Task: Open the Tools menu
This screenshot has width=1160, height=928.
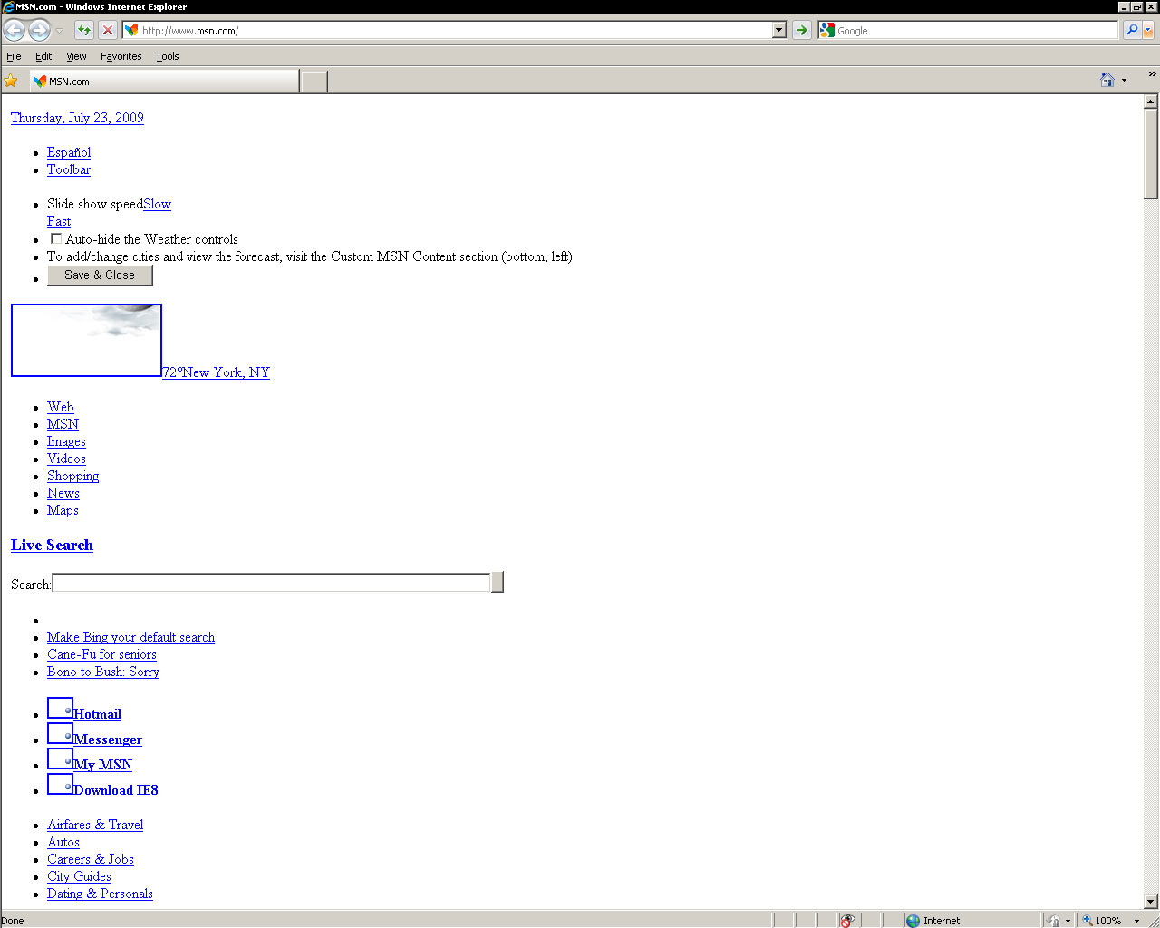Action: point(168,56)
